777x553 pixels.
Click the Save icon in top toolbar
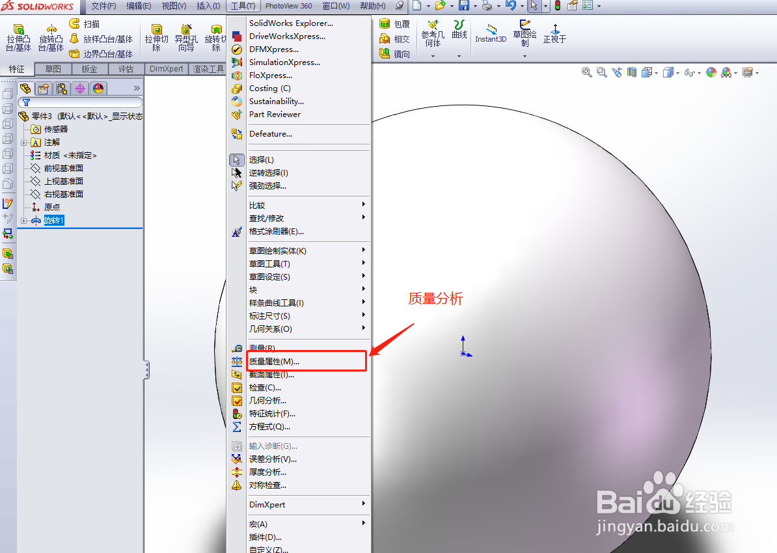pos(464,6)
